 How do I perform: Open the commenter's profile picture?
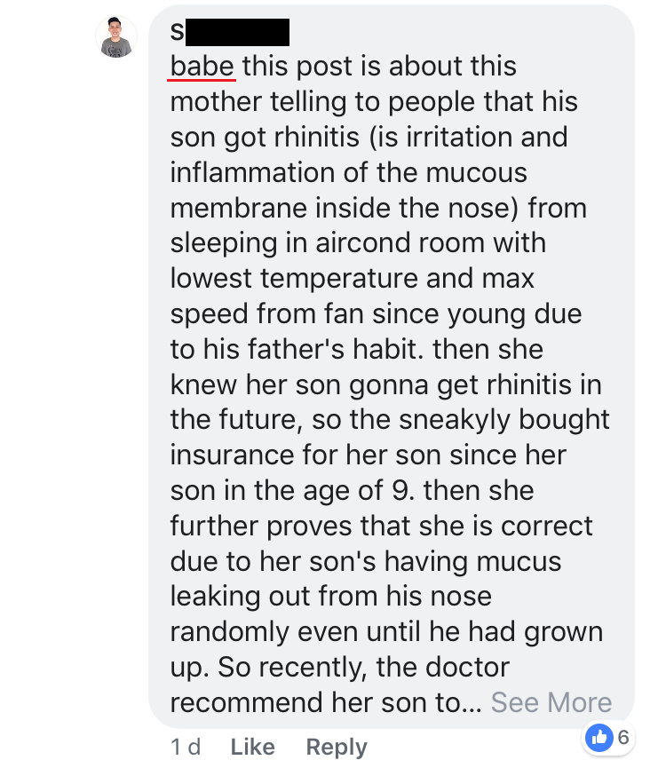pyautogui.click(x=116, y=37)
